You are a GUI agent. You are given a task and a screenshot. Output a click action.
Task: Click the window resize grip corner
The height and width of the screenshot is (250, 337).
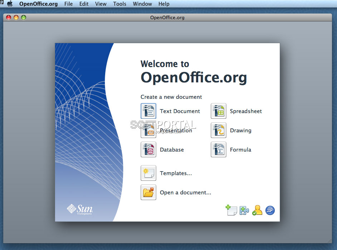pyautogui.click(x=330, y=241)
